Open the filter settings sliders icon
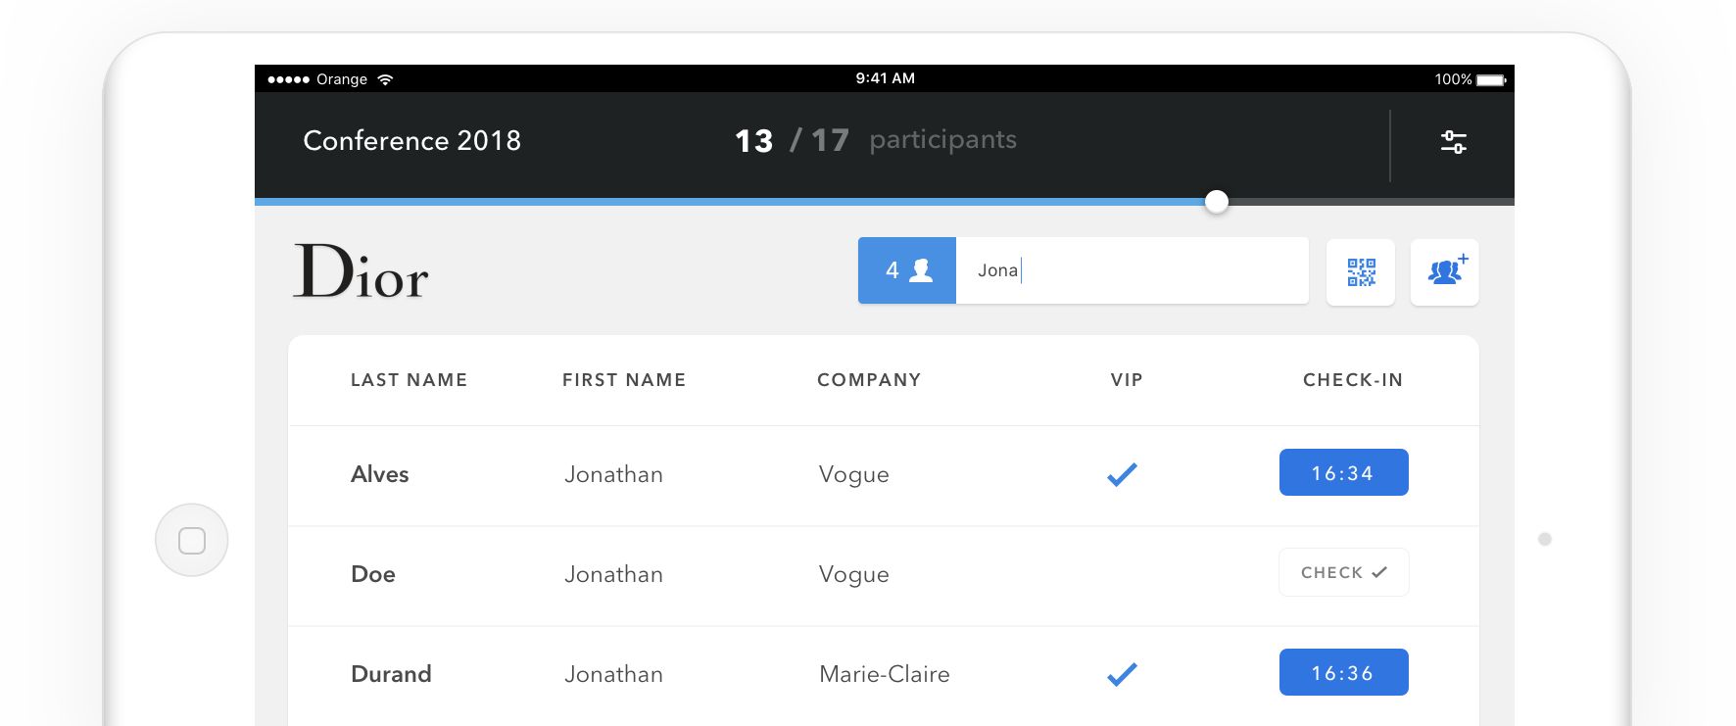The height and width of the screenshot is (726, 1736). (x=1453, y=142)
